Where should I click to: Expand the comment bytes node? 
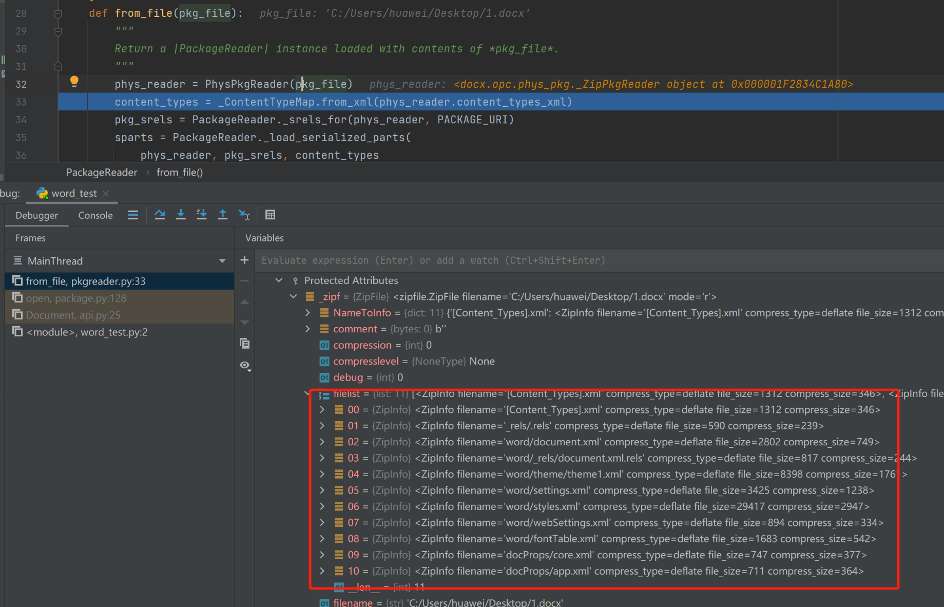click(x=307, y=329)
